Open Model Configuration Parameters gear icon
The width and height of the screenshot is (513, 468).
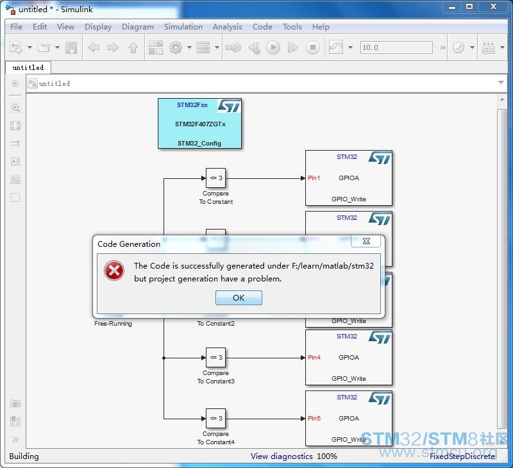click(x=176, y=47)
